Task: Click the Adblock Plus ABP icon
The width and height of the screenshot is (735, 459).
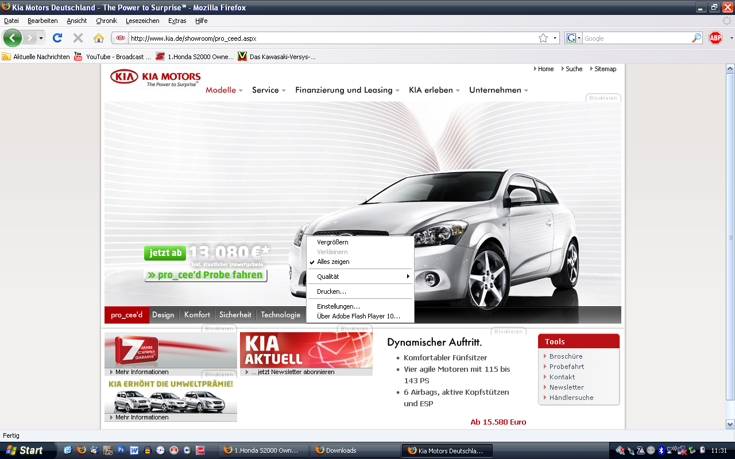Action: point(715,38)
